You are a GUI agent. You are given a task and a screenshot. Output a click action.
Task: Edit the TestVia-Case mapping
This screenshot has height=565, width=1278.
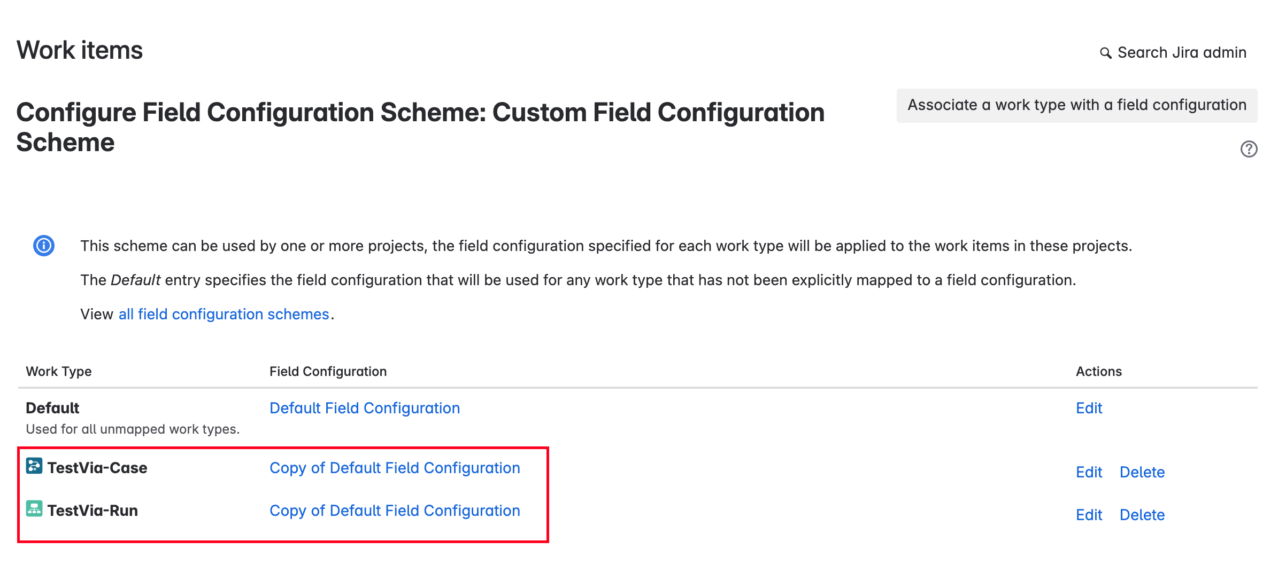1089,472
